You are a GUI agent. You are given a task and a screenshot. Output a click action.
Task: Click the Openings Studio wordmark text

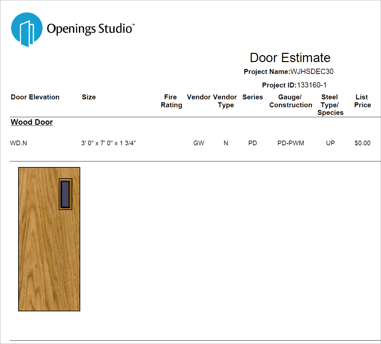tap(91, 29)
